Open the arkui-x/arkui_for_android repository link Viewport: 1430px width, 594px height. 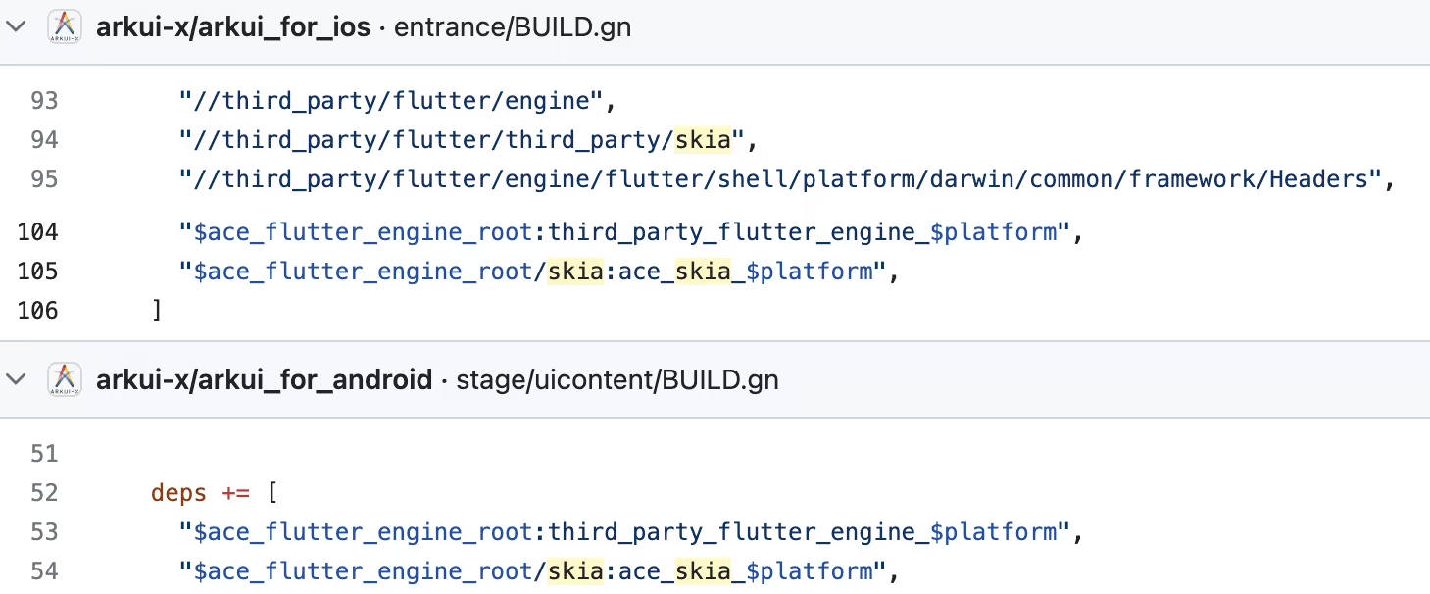pyautogui.click(x=265, y=379)
